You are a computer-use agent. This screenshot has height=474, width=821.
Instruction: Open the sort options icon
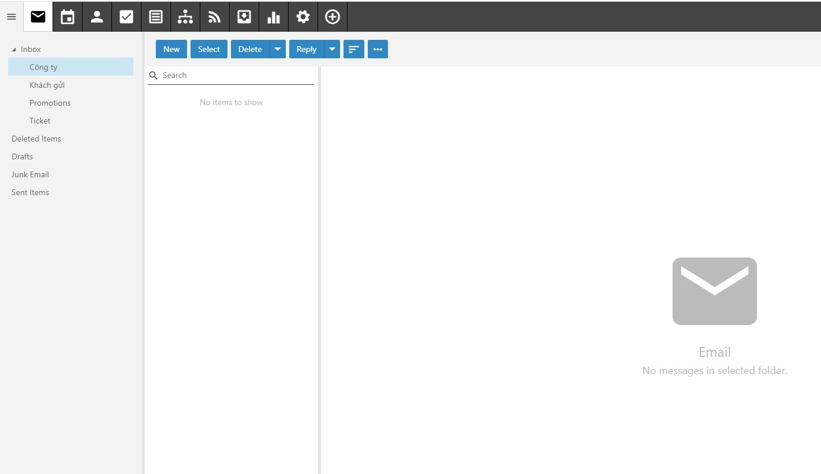point(353,49)
